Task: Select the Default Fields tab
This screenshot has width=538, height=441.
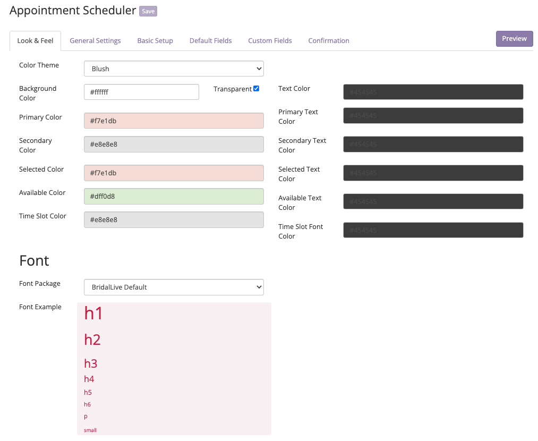Action: click(x=210, y=41)
